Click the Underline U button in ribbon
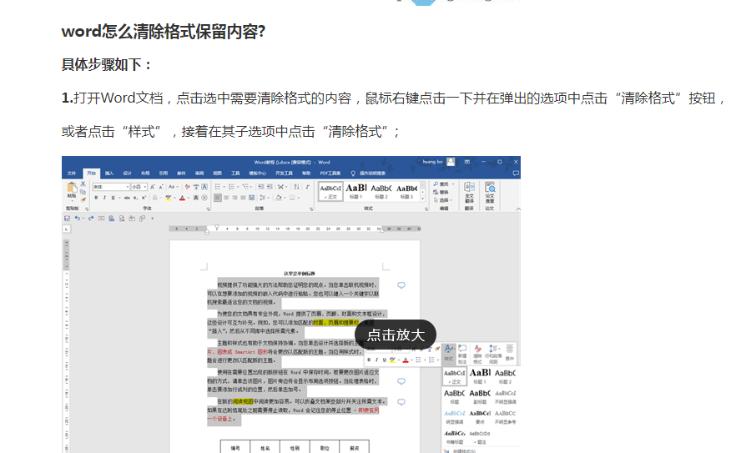Image resolution: width=736 pixels, height=453 pixels. (x=113, y=198)
